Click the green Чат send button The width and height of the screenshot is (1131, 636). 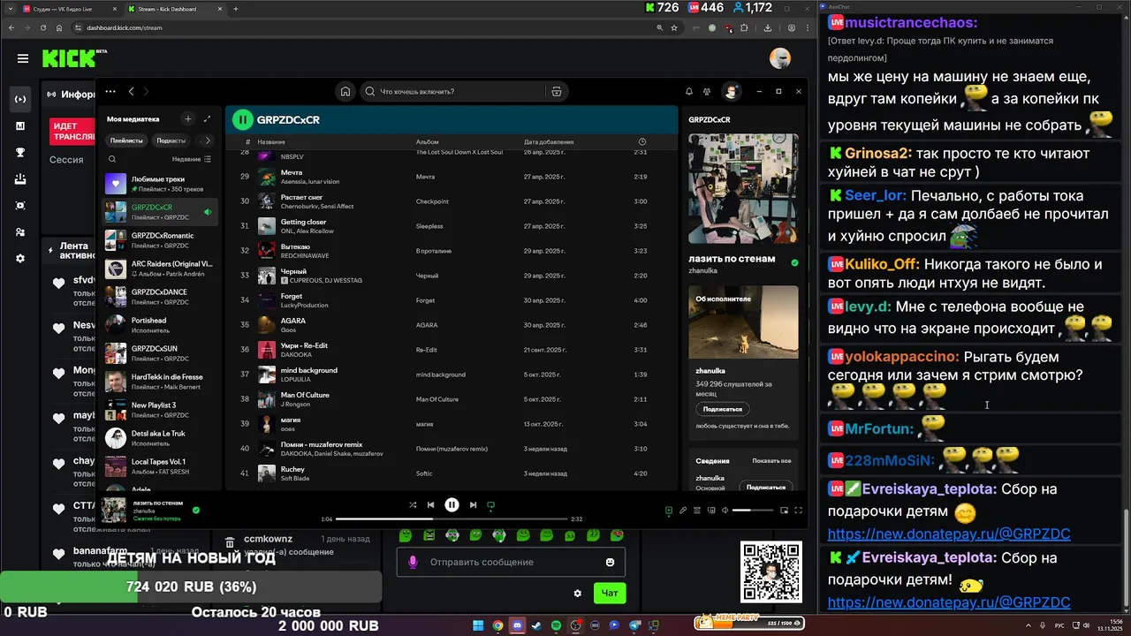click(x=610, y=594)
